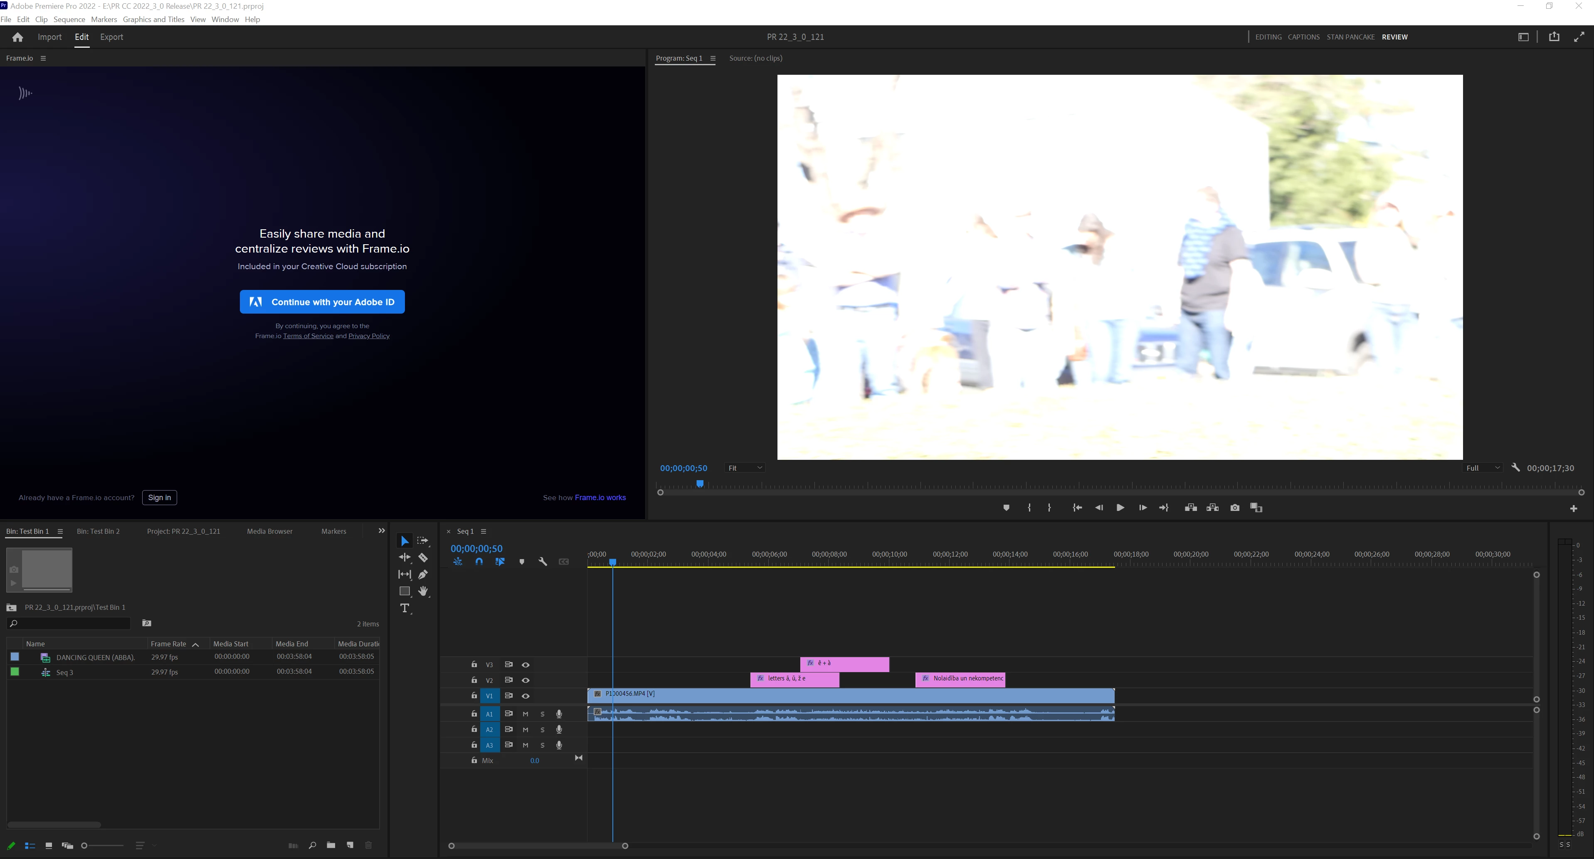Open the Sequence menu
This screenshot has height=859, width=1594.
(69, 19)
